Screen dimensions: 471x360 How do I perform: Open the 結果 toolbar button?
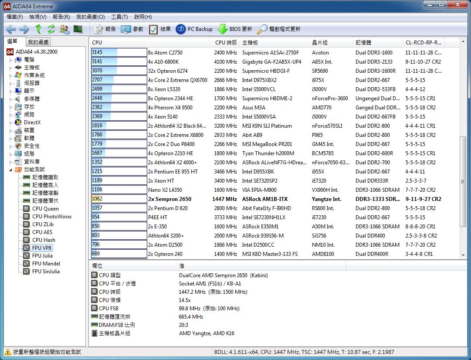click(160, 29)
